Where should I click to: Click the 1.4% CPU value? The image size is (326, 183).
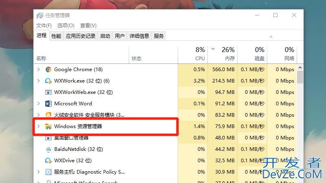click(199, 126)
